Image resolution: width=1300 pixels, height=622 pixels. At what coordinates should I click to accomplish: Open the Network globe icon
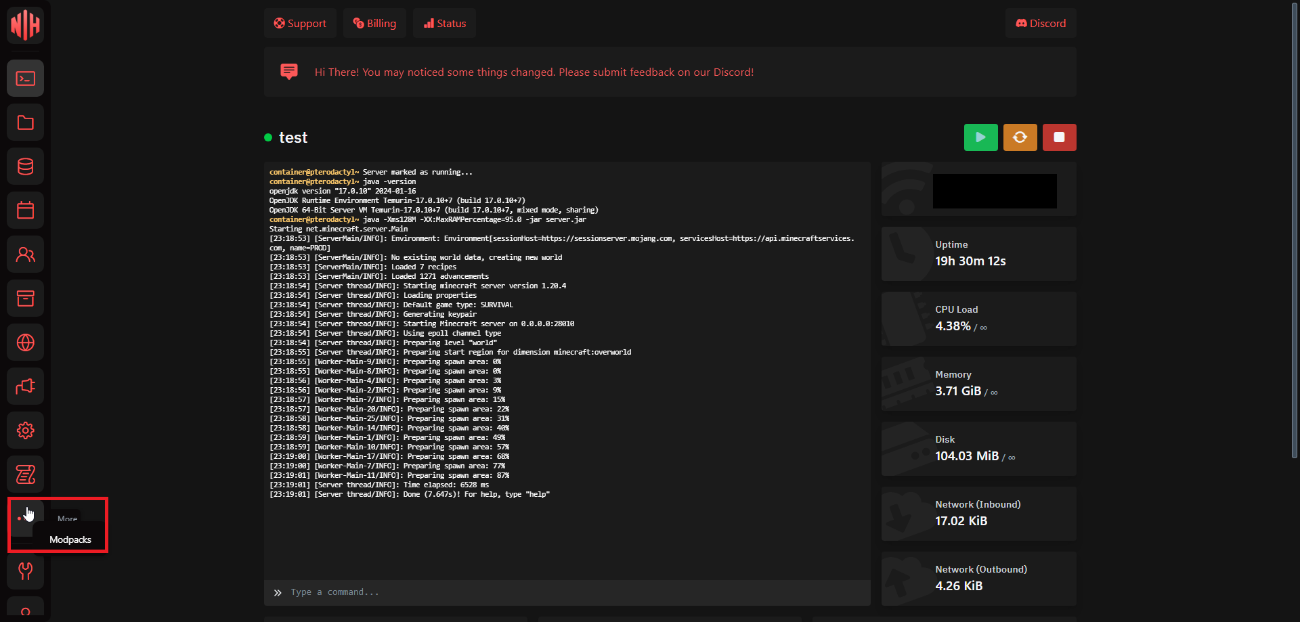[x=26, y=342]
